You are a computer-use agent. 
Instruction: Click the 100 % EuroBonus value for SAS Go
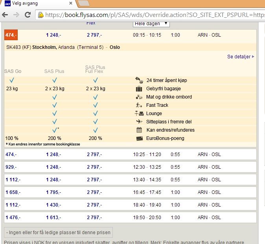pyautogui.click(x=12, y=138)
